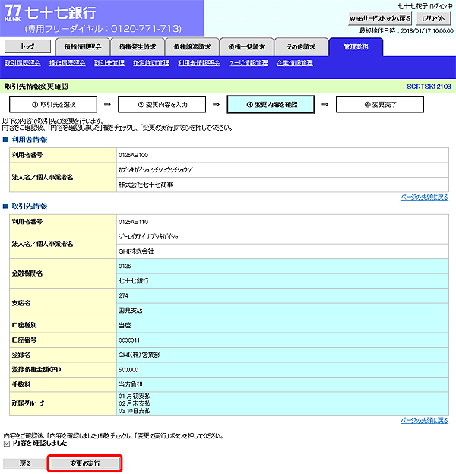Open the トップ tab
The image size is (456, 474).
(27, 46)
